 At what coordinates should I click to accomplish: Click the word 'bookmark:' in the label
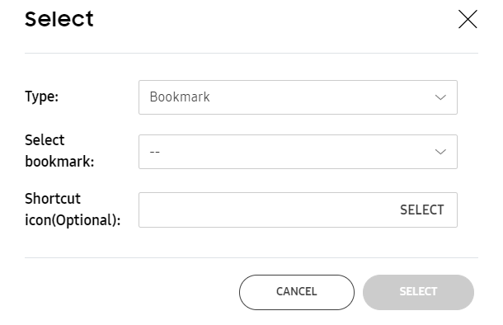59,162
